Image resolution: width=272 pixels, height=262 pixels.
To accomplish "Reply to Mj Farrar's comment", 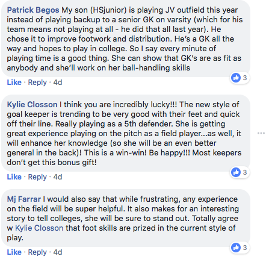I will (x=37, y=252).
